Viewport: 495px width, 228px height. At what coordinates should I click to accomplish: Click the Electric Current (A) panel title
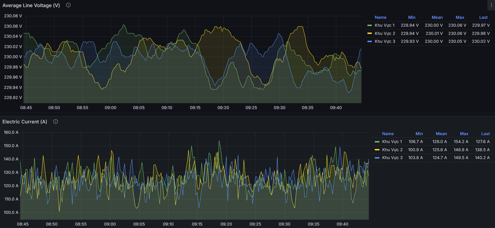click(25, 122)
